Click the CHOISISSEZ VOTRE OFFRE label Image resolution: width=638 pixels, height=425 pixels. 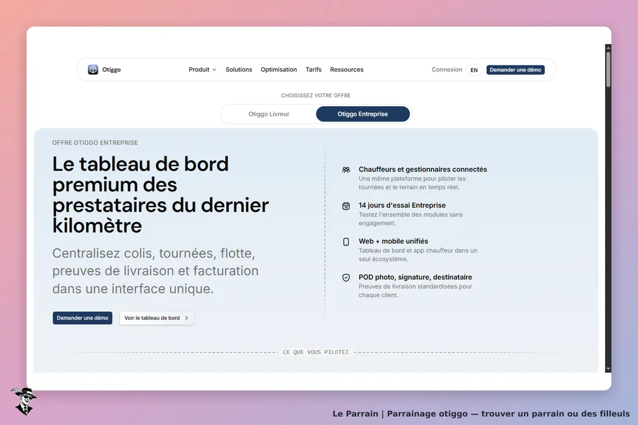point(316,96)
